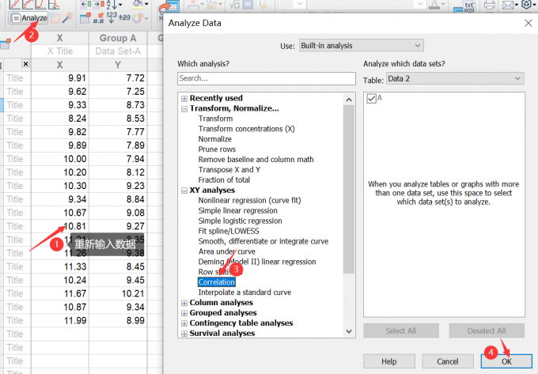The height and width of the screenshot is (374, 538).
Task: Click the color wheel icon
Action: coord(138,18)
